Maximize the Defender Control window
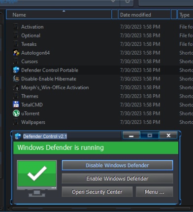Screen dimensions: 193x212 pos(150,136)
